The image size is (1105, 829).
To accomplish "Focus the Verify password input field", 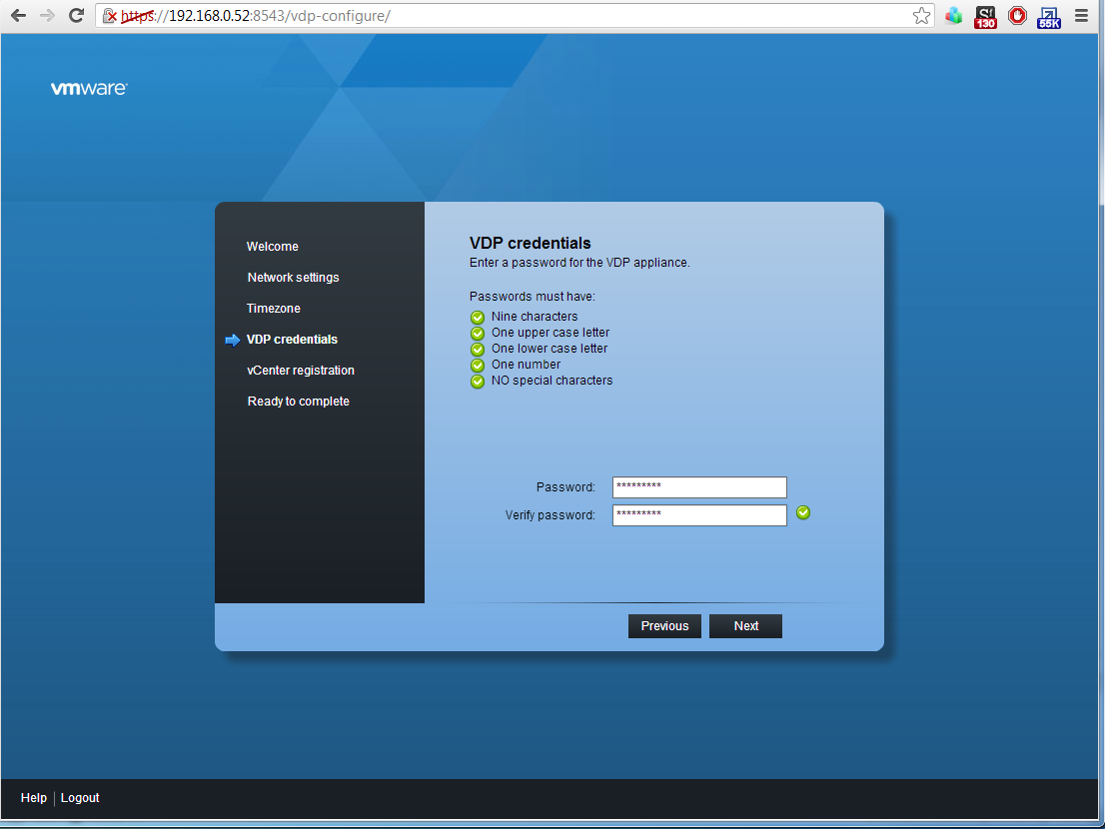I will point(699,515).
